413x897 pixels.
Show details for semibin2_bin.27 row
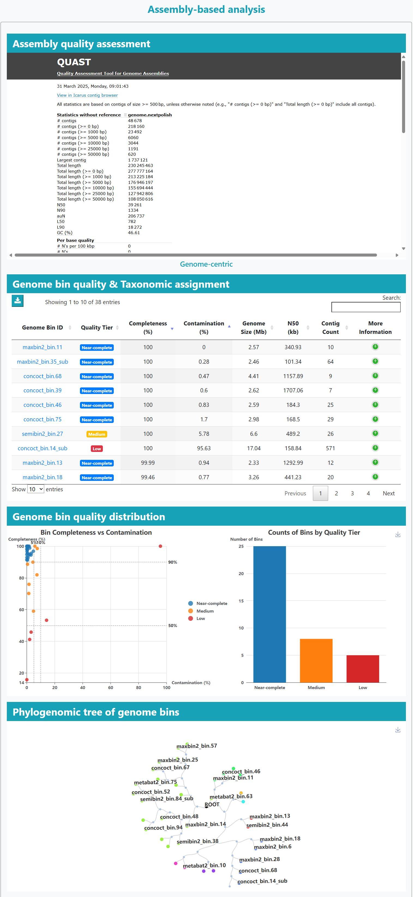click(x=375, y=434)
